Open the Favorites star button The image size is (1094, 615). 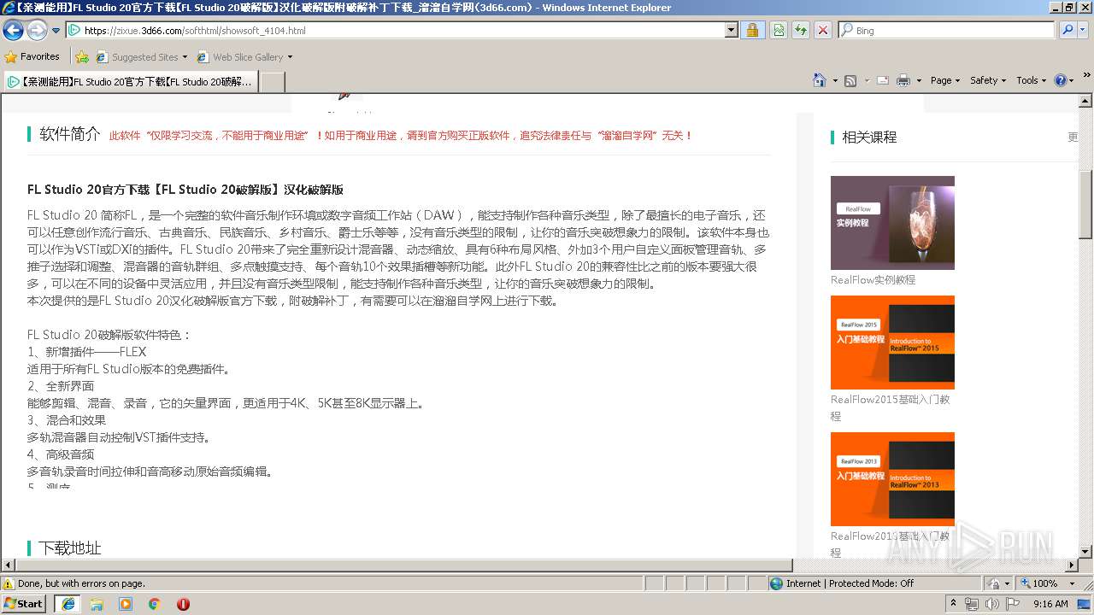click(x=32, y=56)
